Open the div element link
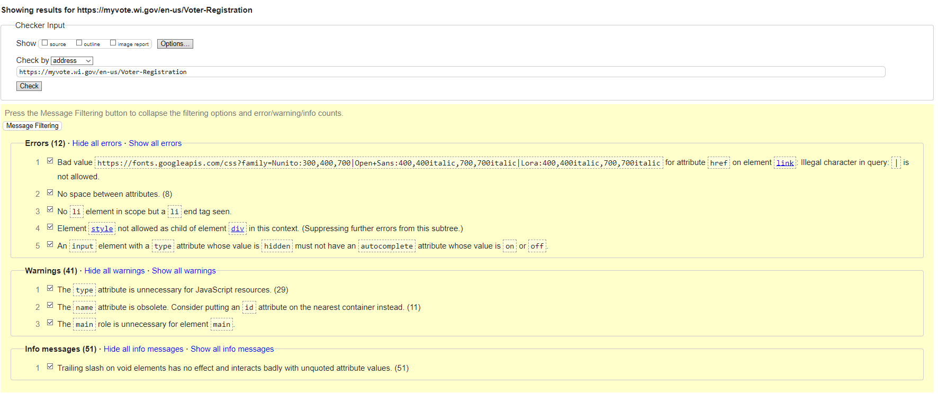938x394 pixels. [x=238, y=229]
